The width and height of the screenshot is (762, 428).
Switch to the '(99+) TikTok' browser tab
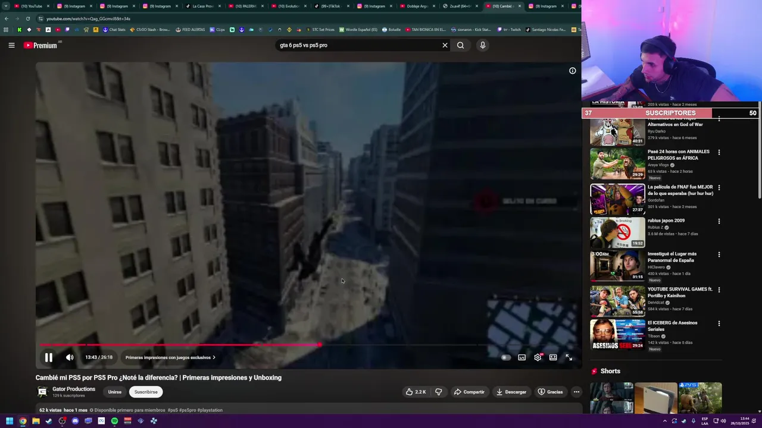point(331,6)
